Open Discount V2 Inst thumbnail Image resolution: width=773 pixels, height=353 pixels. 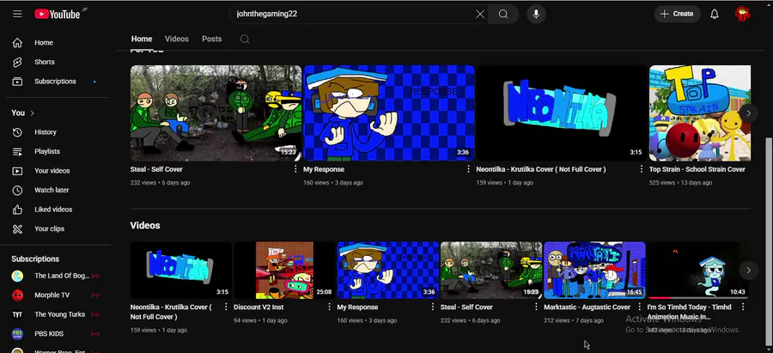click(284, 271)
